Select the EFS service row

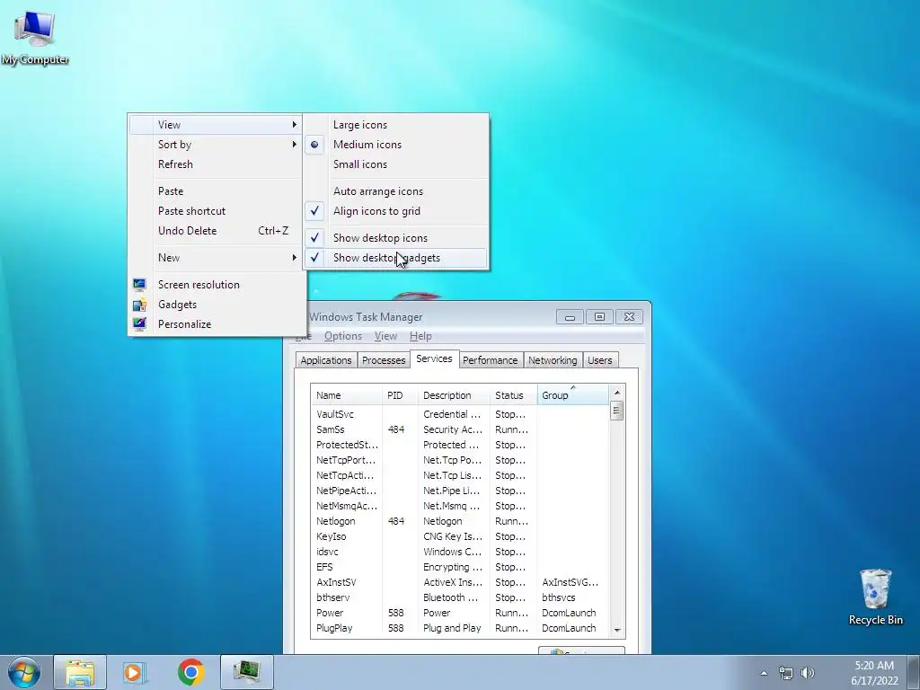[x=459, y=567]
